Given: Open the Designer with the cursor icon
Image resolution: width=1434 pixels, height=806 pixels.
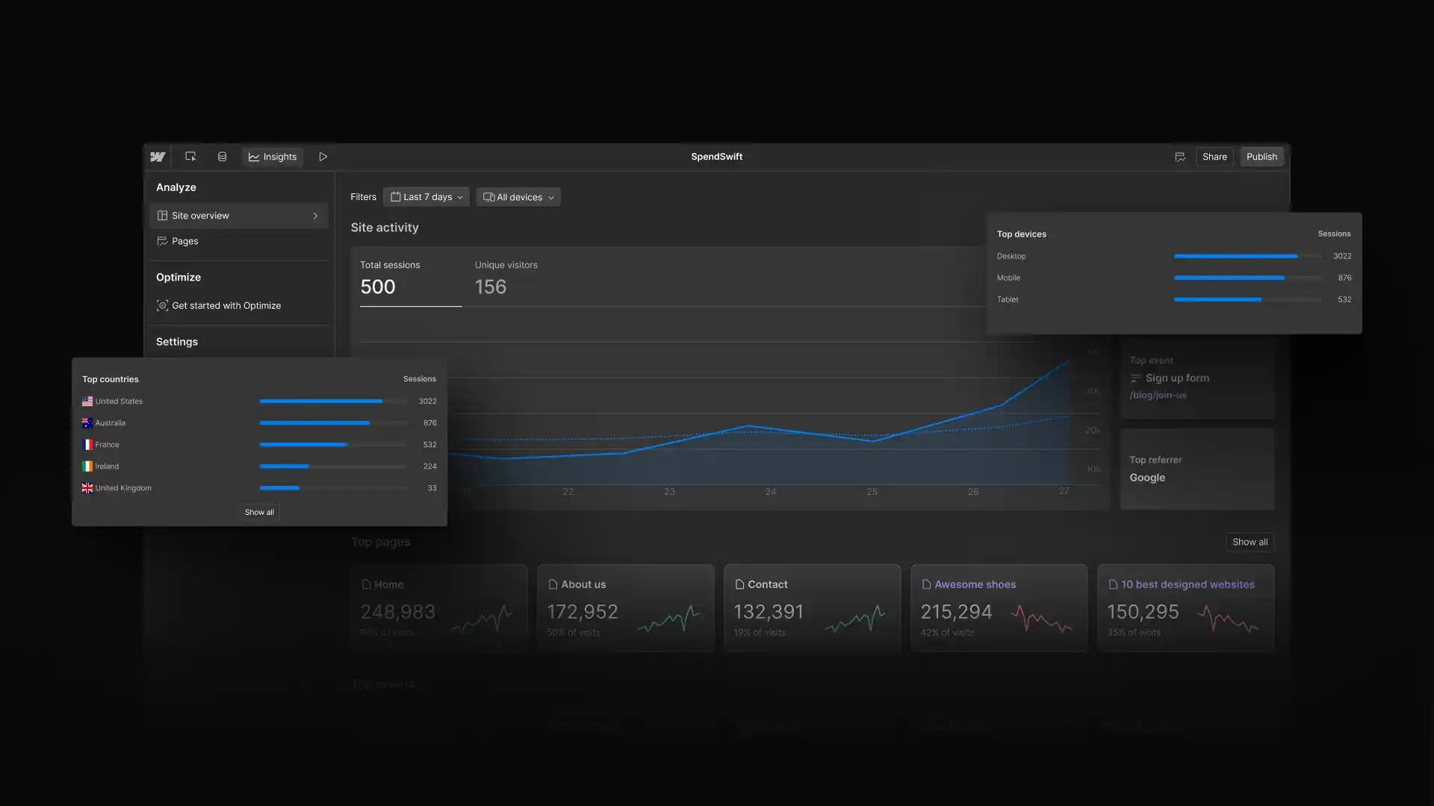Looking at the screenshot, I should pyautogui.click(x=190, y=157).
